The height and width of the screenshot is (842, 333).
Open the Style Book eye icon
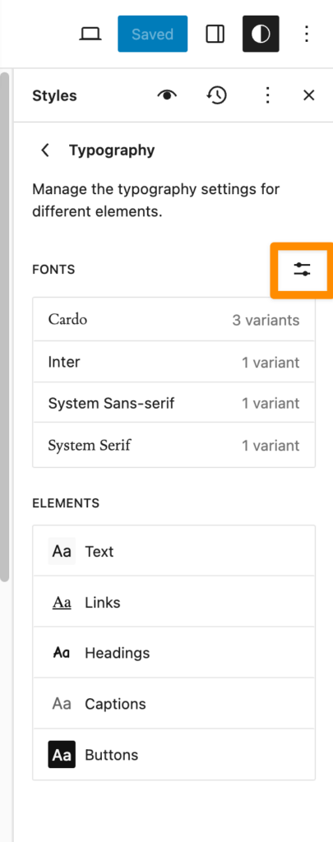click(167, 95)
